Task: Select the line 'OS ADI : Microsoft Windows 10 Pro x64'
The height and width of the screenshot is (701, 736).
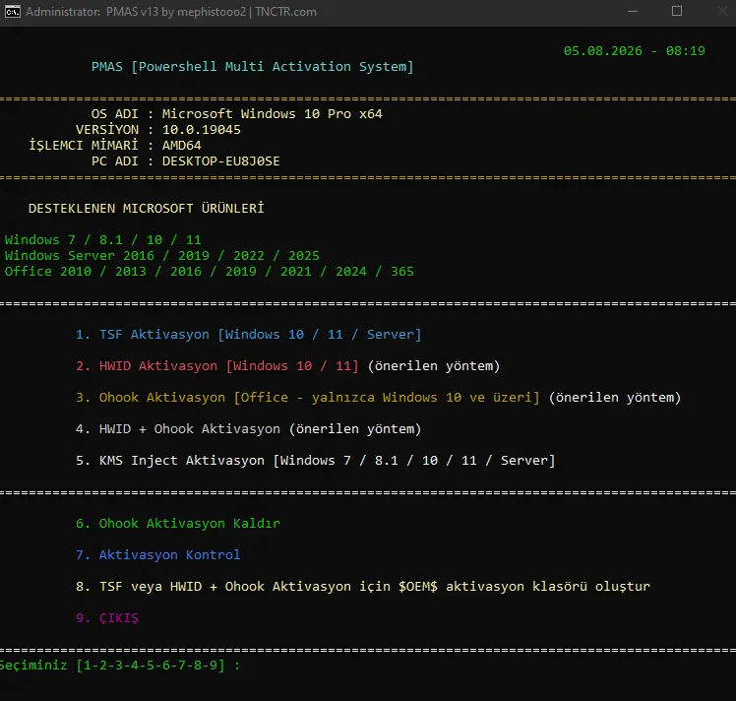Action: tap(236, 114)
